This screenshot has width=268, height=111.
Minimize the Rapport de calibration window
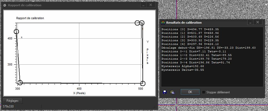143,5
